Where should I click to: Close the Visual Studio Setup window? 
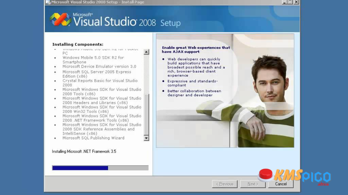point(296,2)
